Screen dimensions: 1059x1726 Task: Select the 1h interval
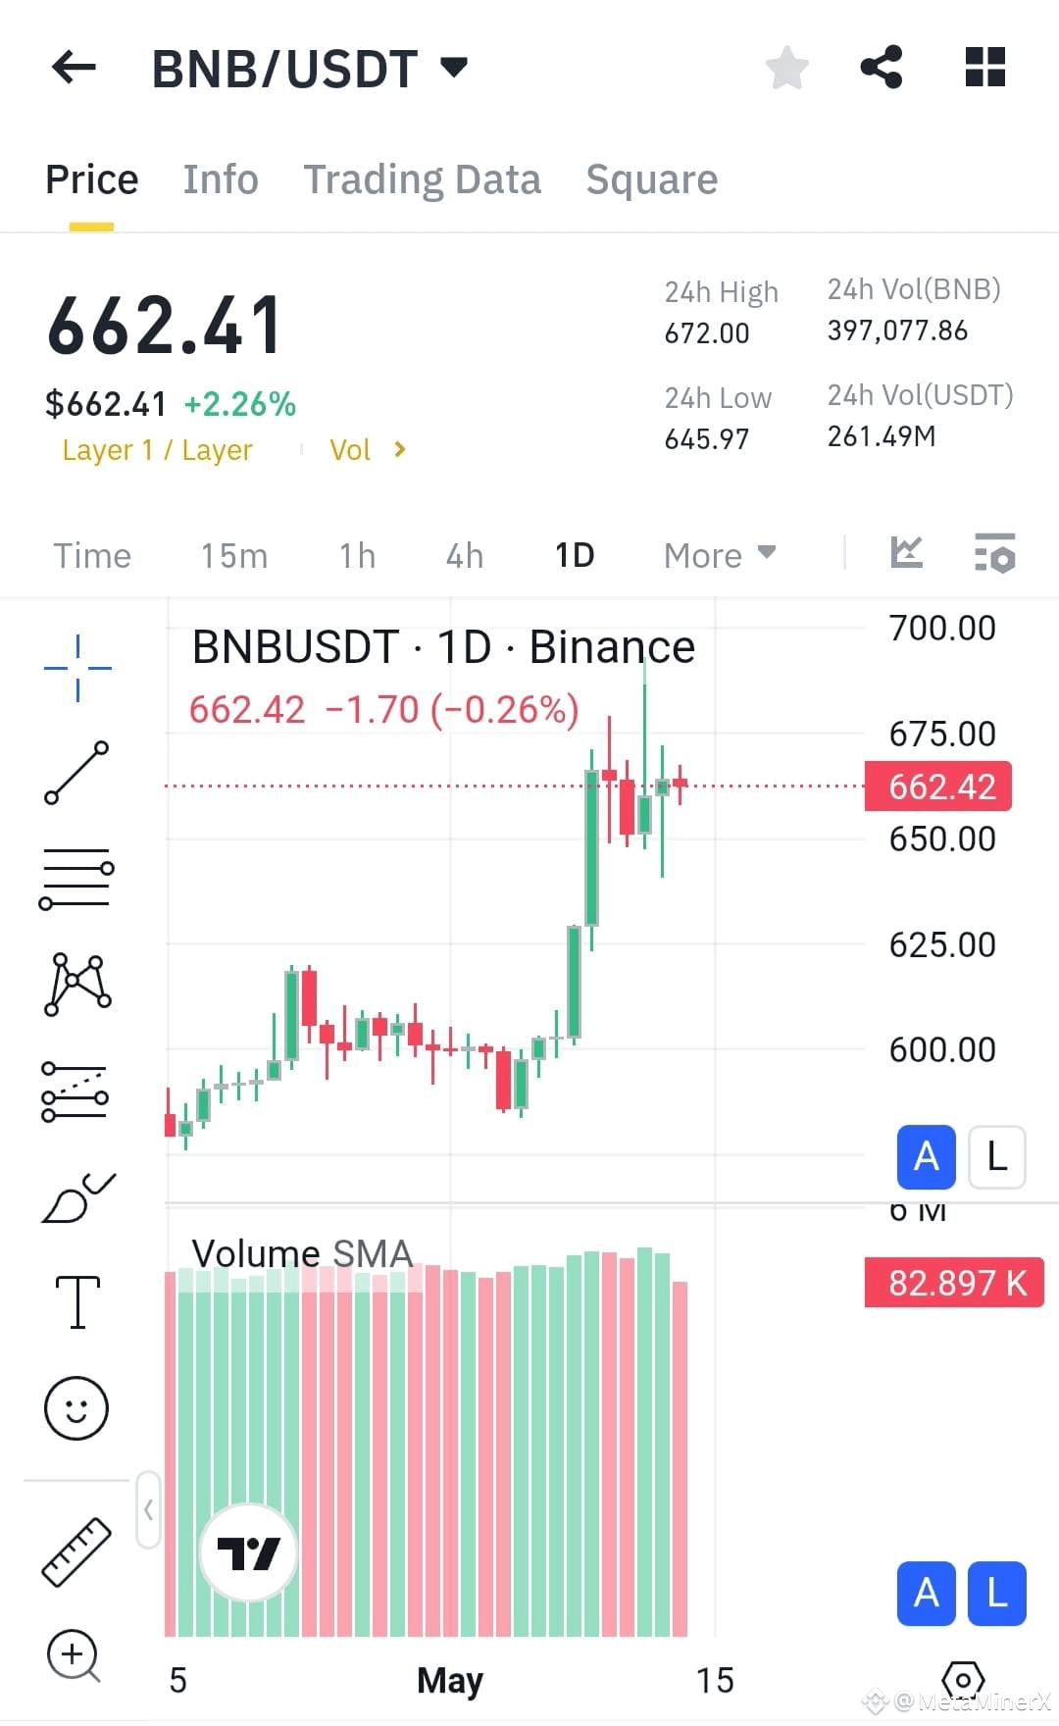pyautogui.click(x=358, y=555)
